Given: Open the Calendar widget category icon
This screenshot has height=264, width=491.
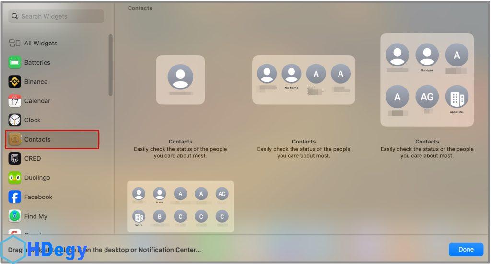Looking at the screenshot, I should point(15,101).
